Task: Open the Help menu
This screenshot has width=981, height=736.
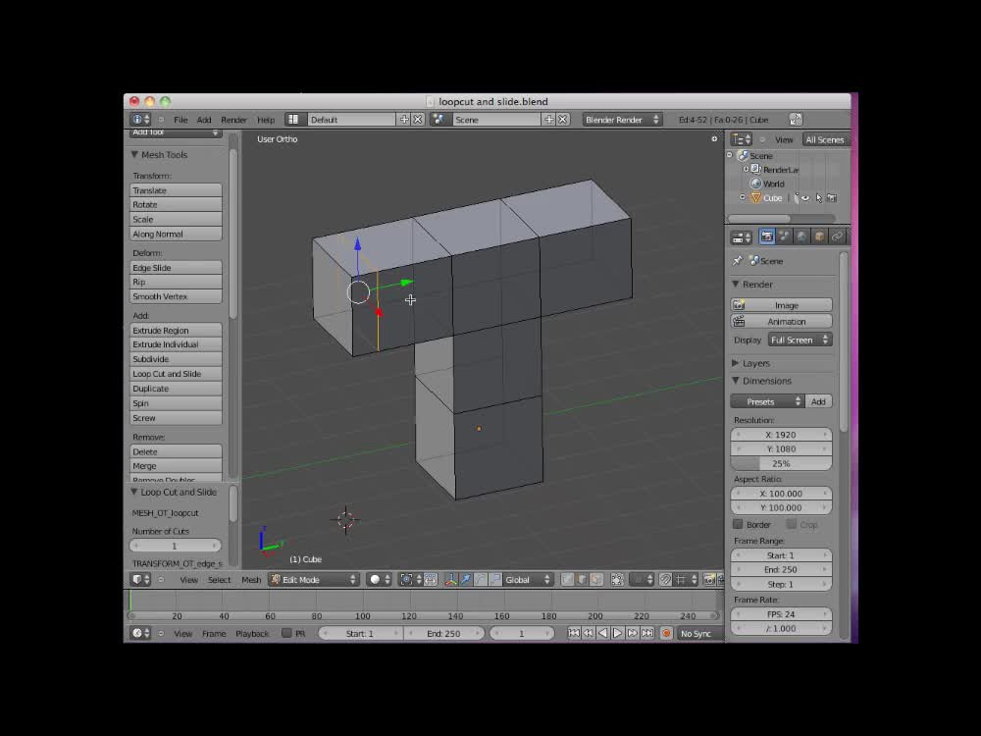Action: click(266, 120)
